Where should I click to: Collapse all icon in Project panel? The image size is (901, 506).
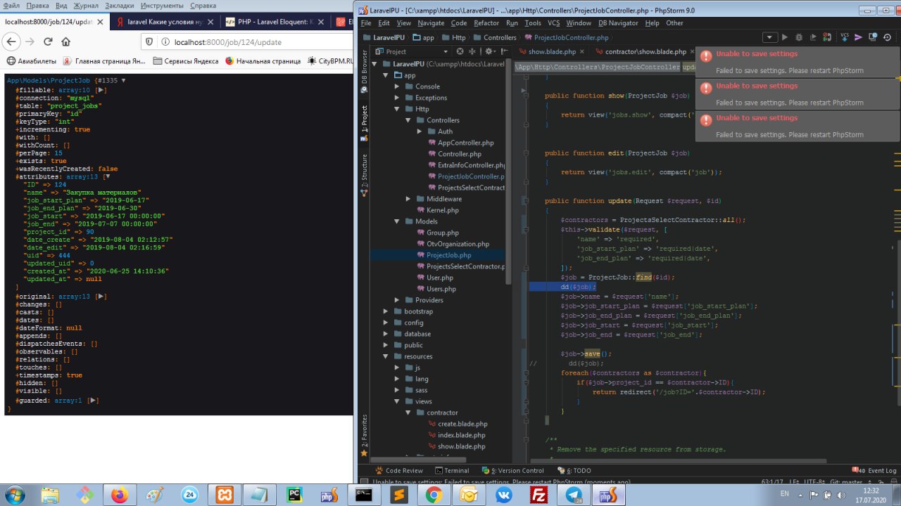(472, 51)
